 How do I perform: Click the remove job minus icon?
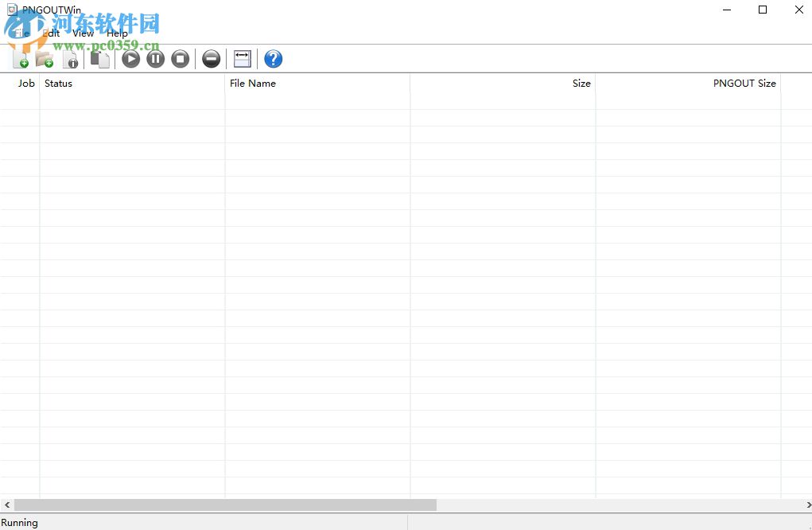coord(212,59)
